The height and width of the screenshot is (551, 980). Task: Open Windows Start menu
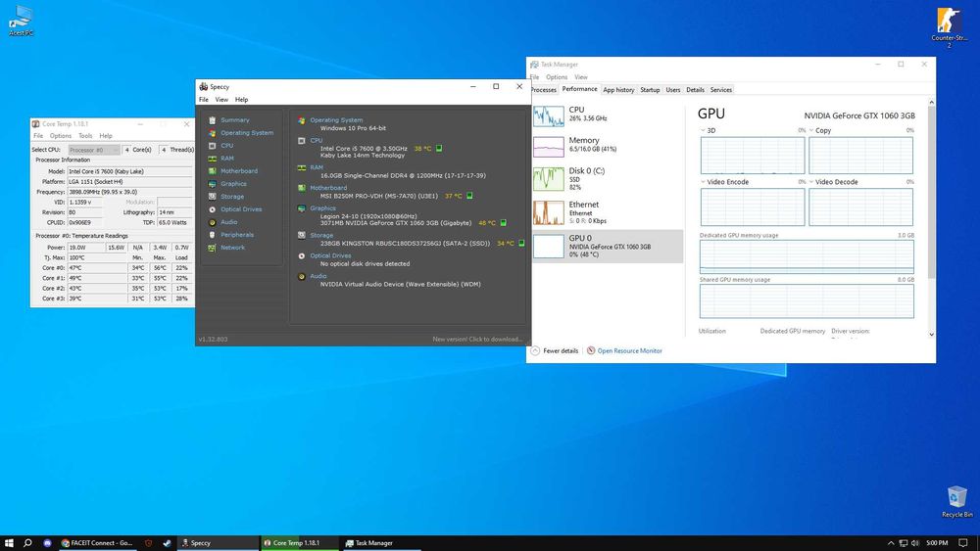pos(9,543)
